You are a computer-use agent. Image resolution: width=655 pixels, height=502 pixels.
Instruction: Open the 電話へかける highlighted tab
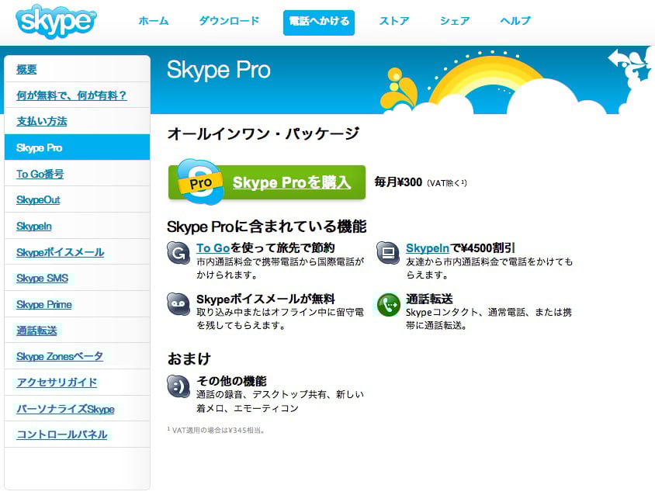(318, 23)
